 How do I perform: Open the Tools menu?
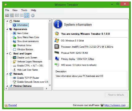24,10
